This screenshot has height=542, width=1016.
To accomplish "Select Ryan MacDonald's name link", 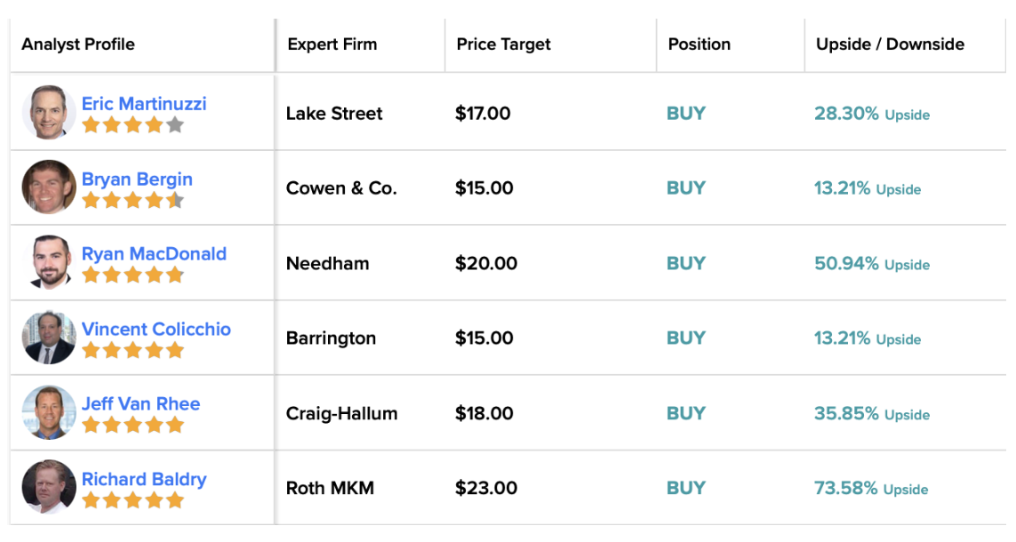I will pyautogui.click(x=154, y=254).
